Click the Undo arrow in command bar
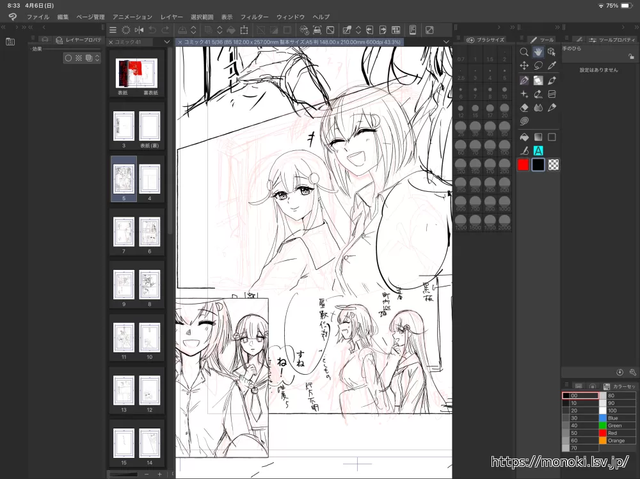 tap(152, 30)
